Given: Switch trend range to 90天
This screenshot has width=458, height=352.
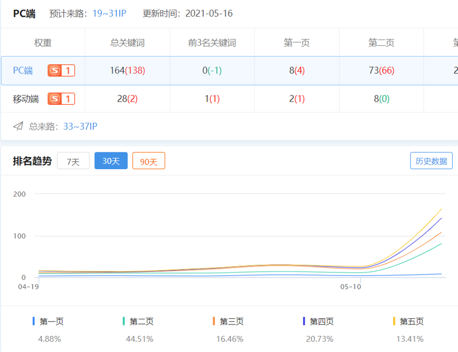Looking at the screenshot, I should (x=148, y=162).
